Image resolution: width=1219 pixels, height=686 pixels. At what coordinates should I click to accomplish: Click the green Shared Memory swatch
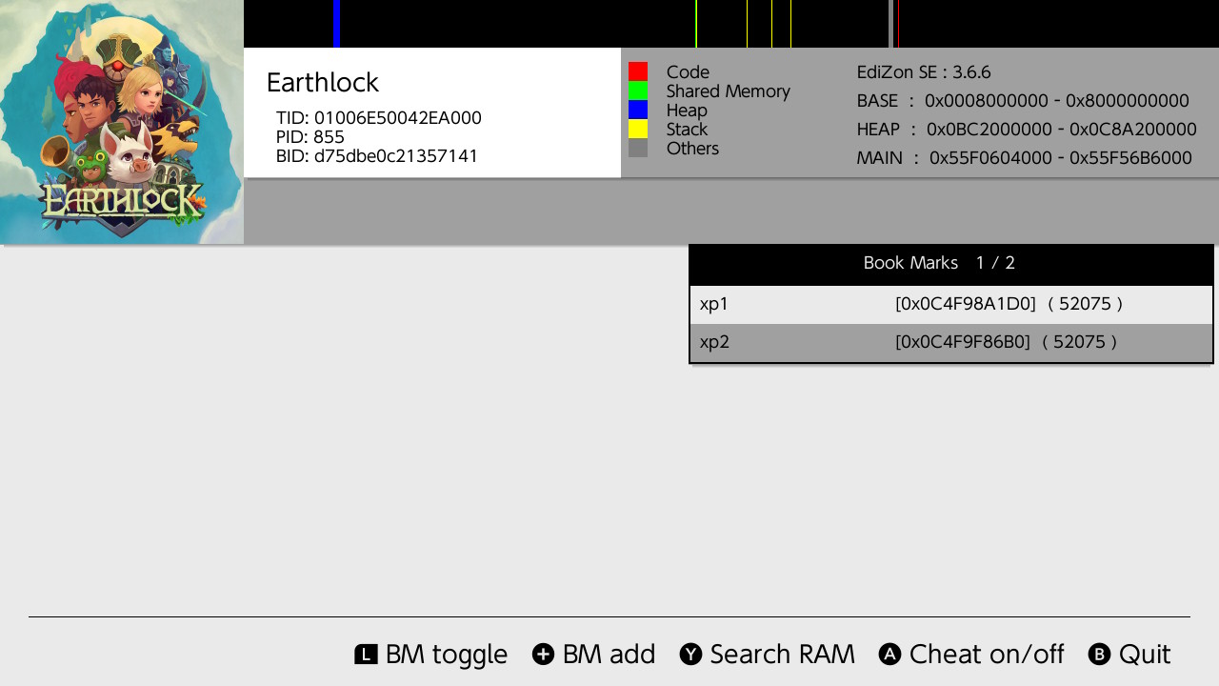638,91
